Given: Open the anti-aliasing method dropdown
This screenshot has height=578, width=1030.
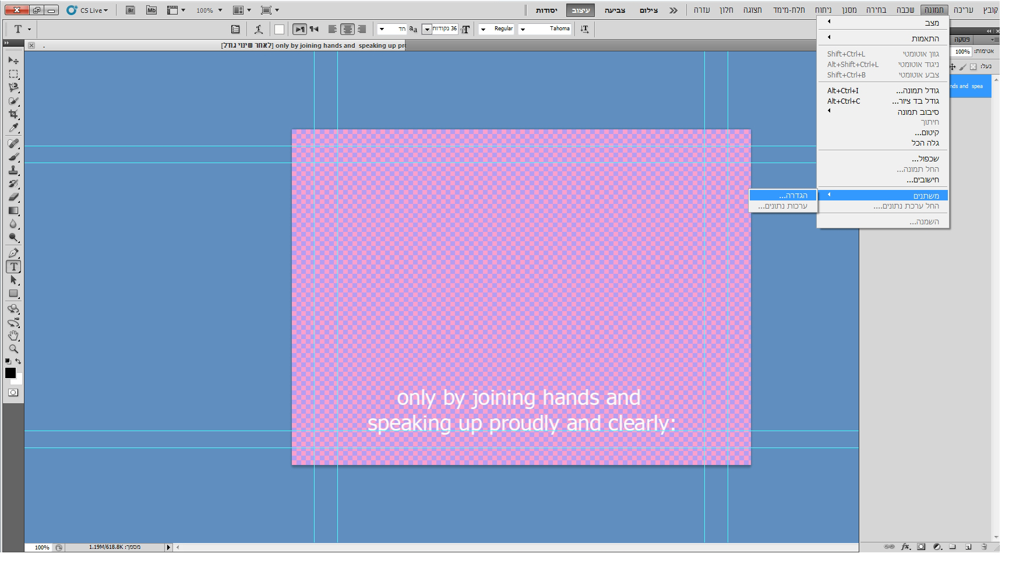Looking at the screenshot, I should [382, 29].
